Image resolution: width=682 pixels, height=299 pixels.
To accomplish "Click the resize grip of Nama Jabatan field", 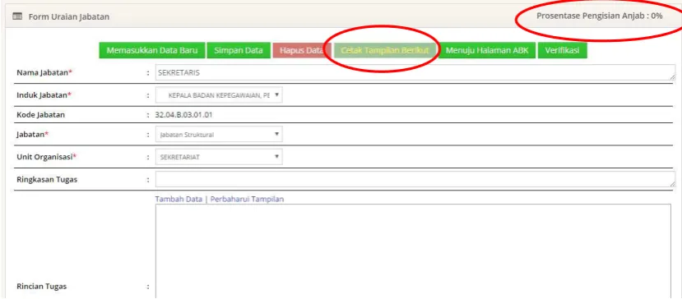I will pyautogui.click(x=672, y=77).
